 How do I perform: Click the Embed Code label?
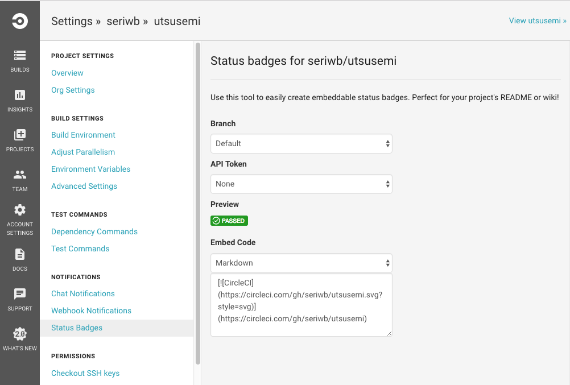coord(233,242)
